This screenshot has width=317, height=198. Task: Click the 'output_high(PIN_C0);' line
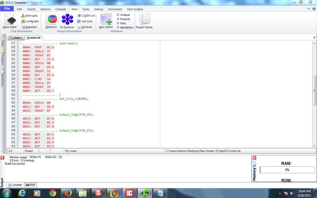point(76,114)
